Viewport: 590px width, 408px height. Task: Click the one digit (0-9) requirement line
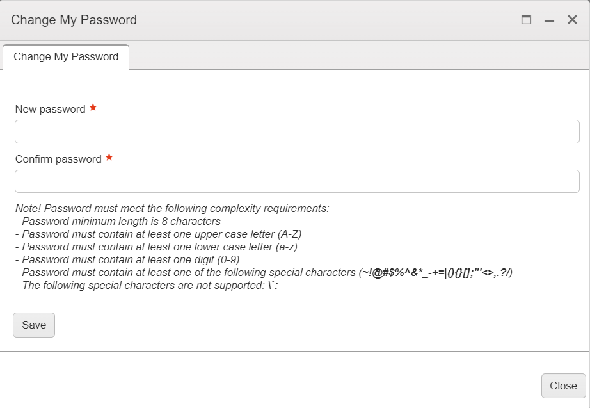click(128, 260)
